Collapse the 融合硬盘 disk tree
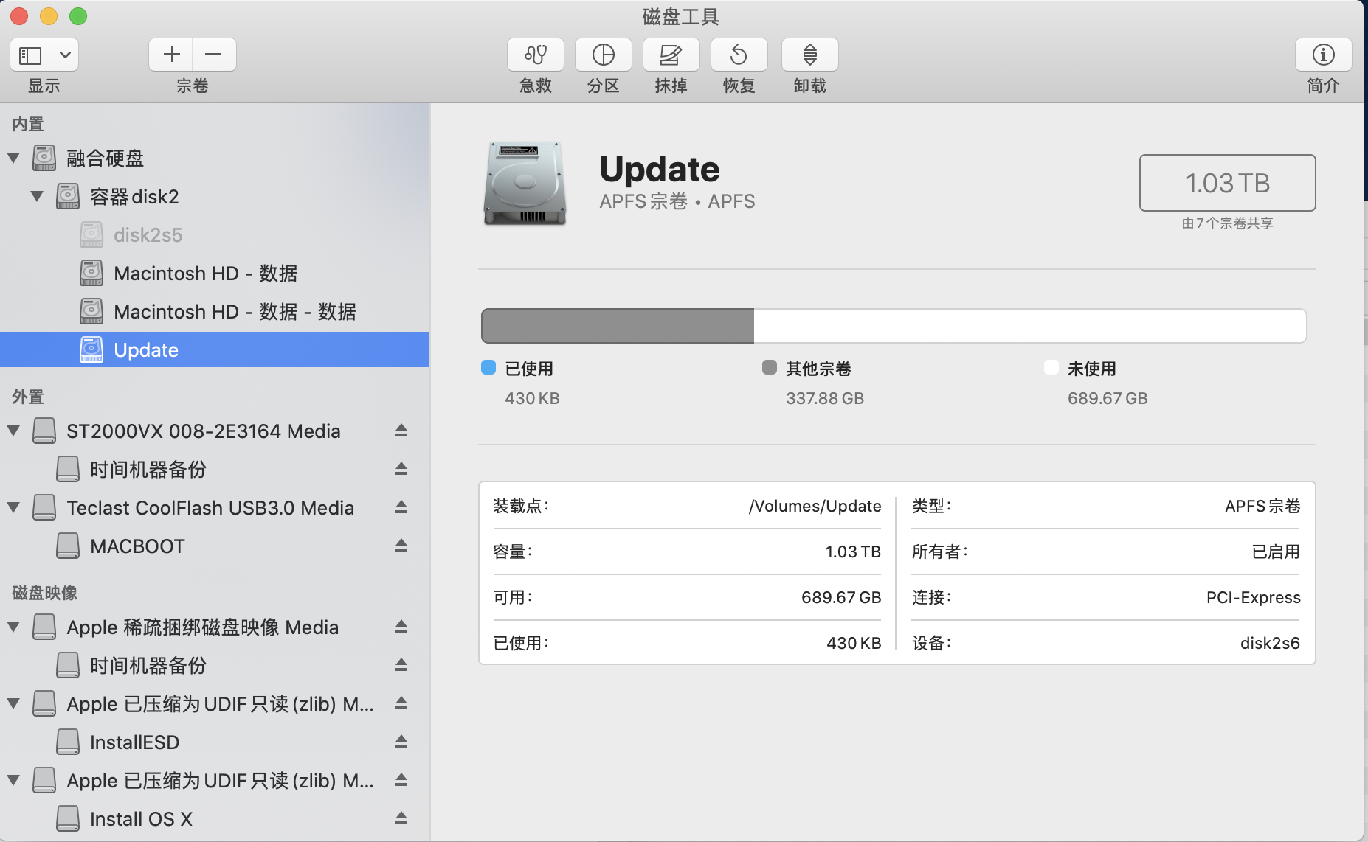This screenshot has width=1368, height=842. pos(13,158)
